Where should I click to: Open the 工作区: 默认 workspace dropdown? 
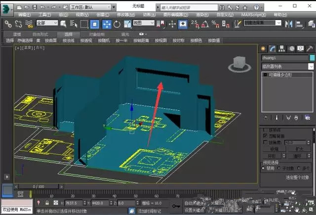click(90, 7)
